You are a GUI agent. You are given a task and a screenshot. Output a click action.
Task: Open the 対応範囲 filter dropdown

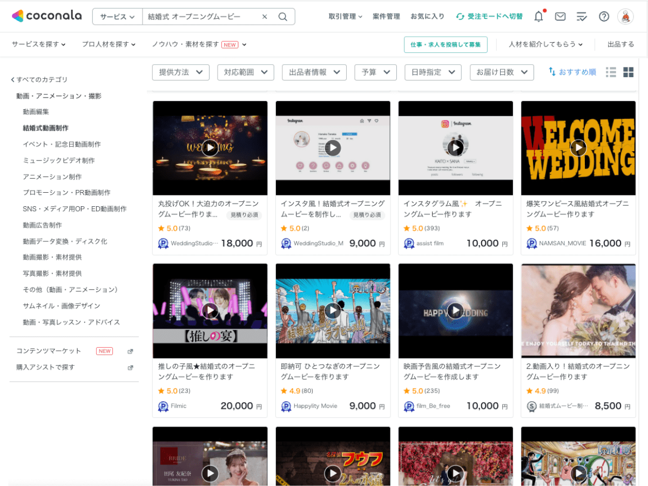click(246, 72)
